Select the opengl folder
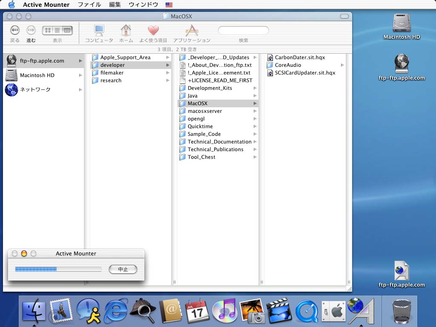 [x=218, y=119]
